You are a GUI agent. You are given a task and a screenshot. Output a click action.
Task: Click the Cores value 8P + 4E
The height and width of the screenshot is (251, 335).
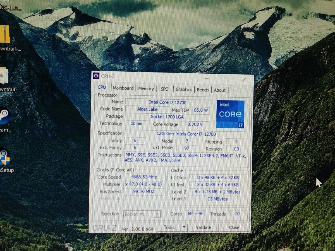pyautogui.click(x=195, y=214)
